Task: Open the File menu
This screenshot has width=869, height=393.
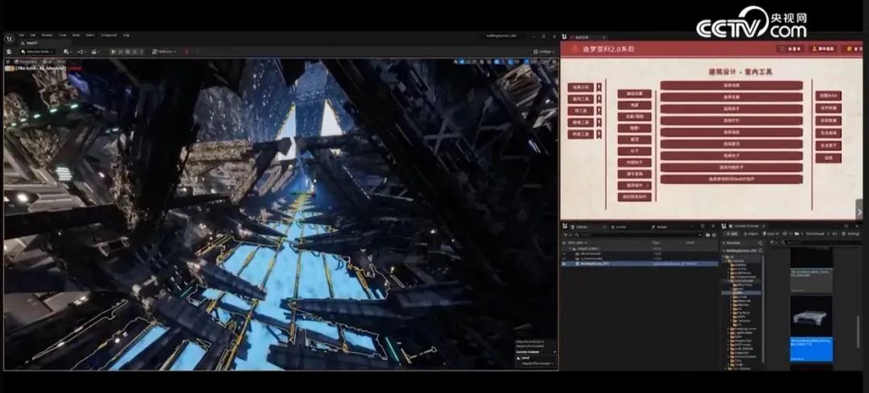Action: click(22, 35)
